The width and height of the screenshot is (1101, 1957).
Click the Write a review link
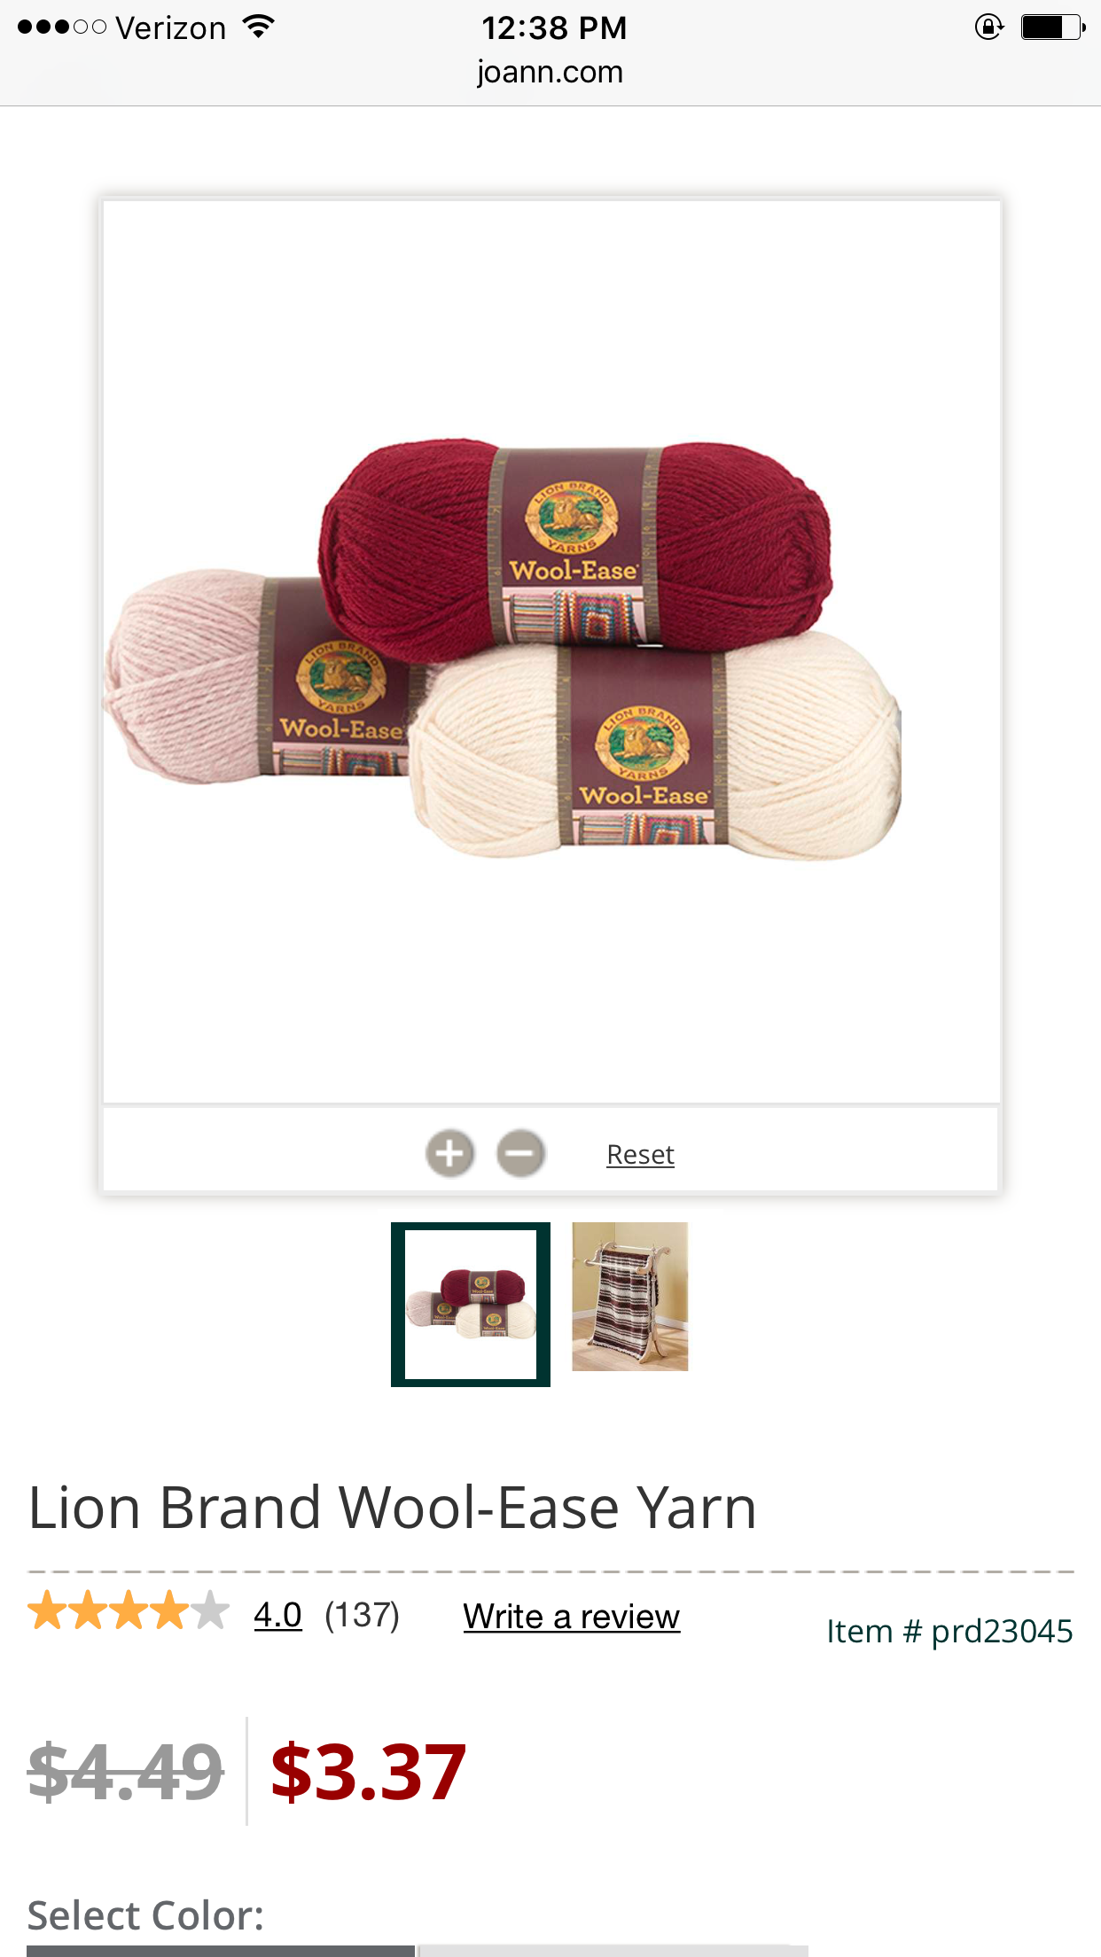(571, 1617)
